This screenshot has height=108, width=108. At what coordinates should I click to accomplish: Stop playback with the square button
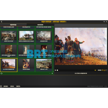point(57,70)
